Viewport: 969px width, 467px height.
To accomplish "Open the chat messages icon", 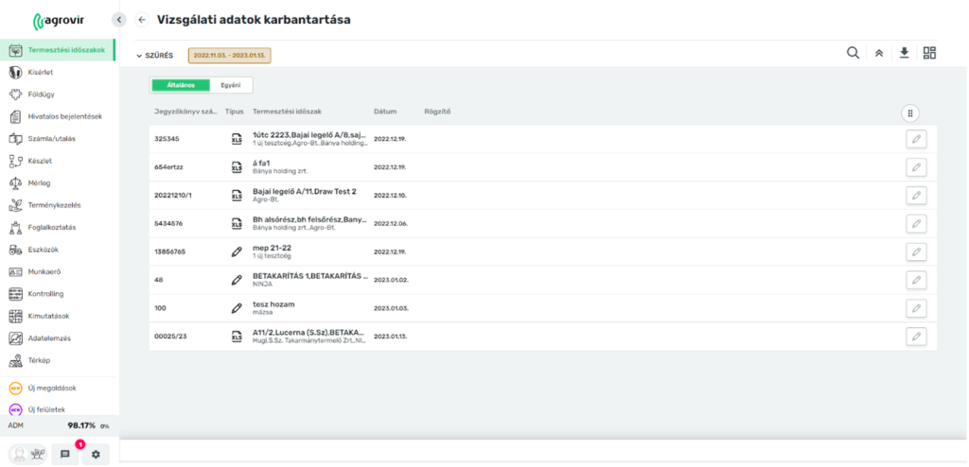I will [x=65, y=454].
